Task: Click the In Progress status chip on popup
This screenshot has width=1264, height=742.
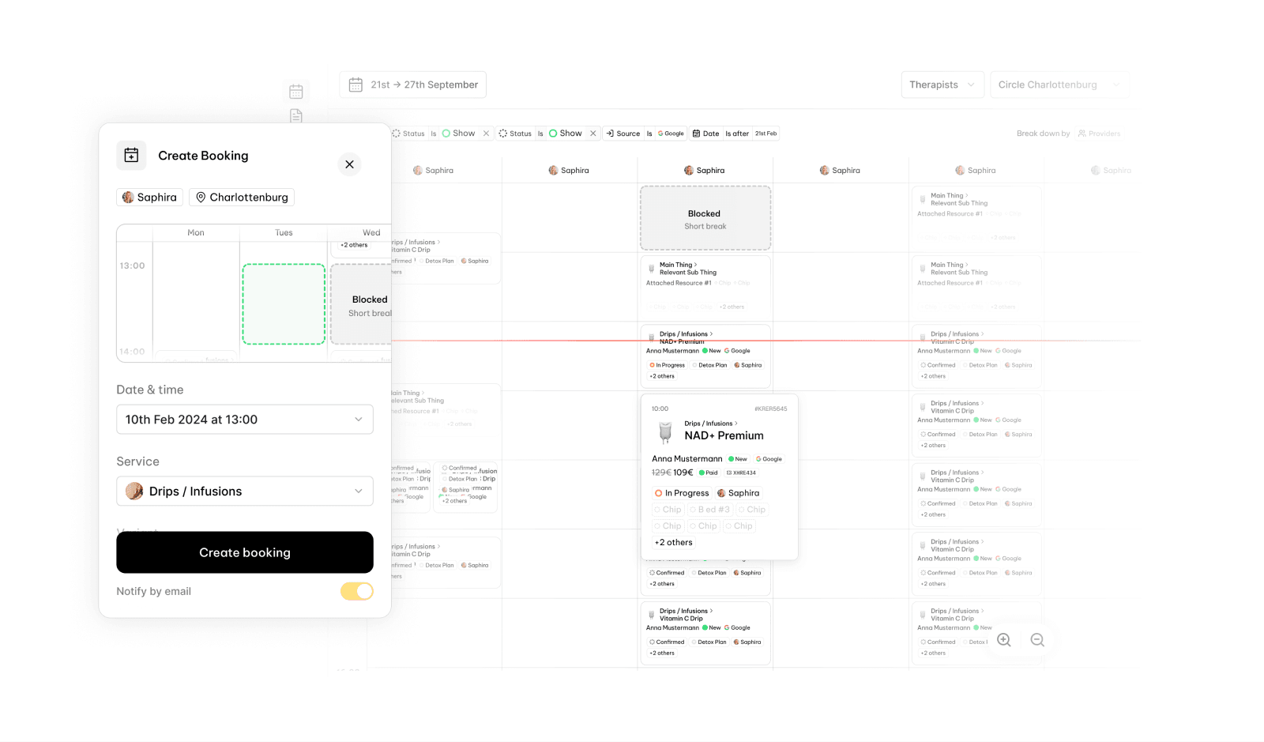Action: point(683,493)
